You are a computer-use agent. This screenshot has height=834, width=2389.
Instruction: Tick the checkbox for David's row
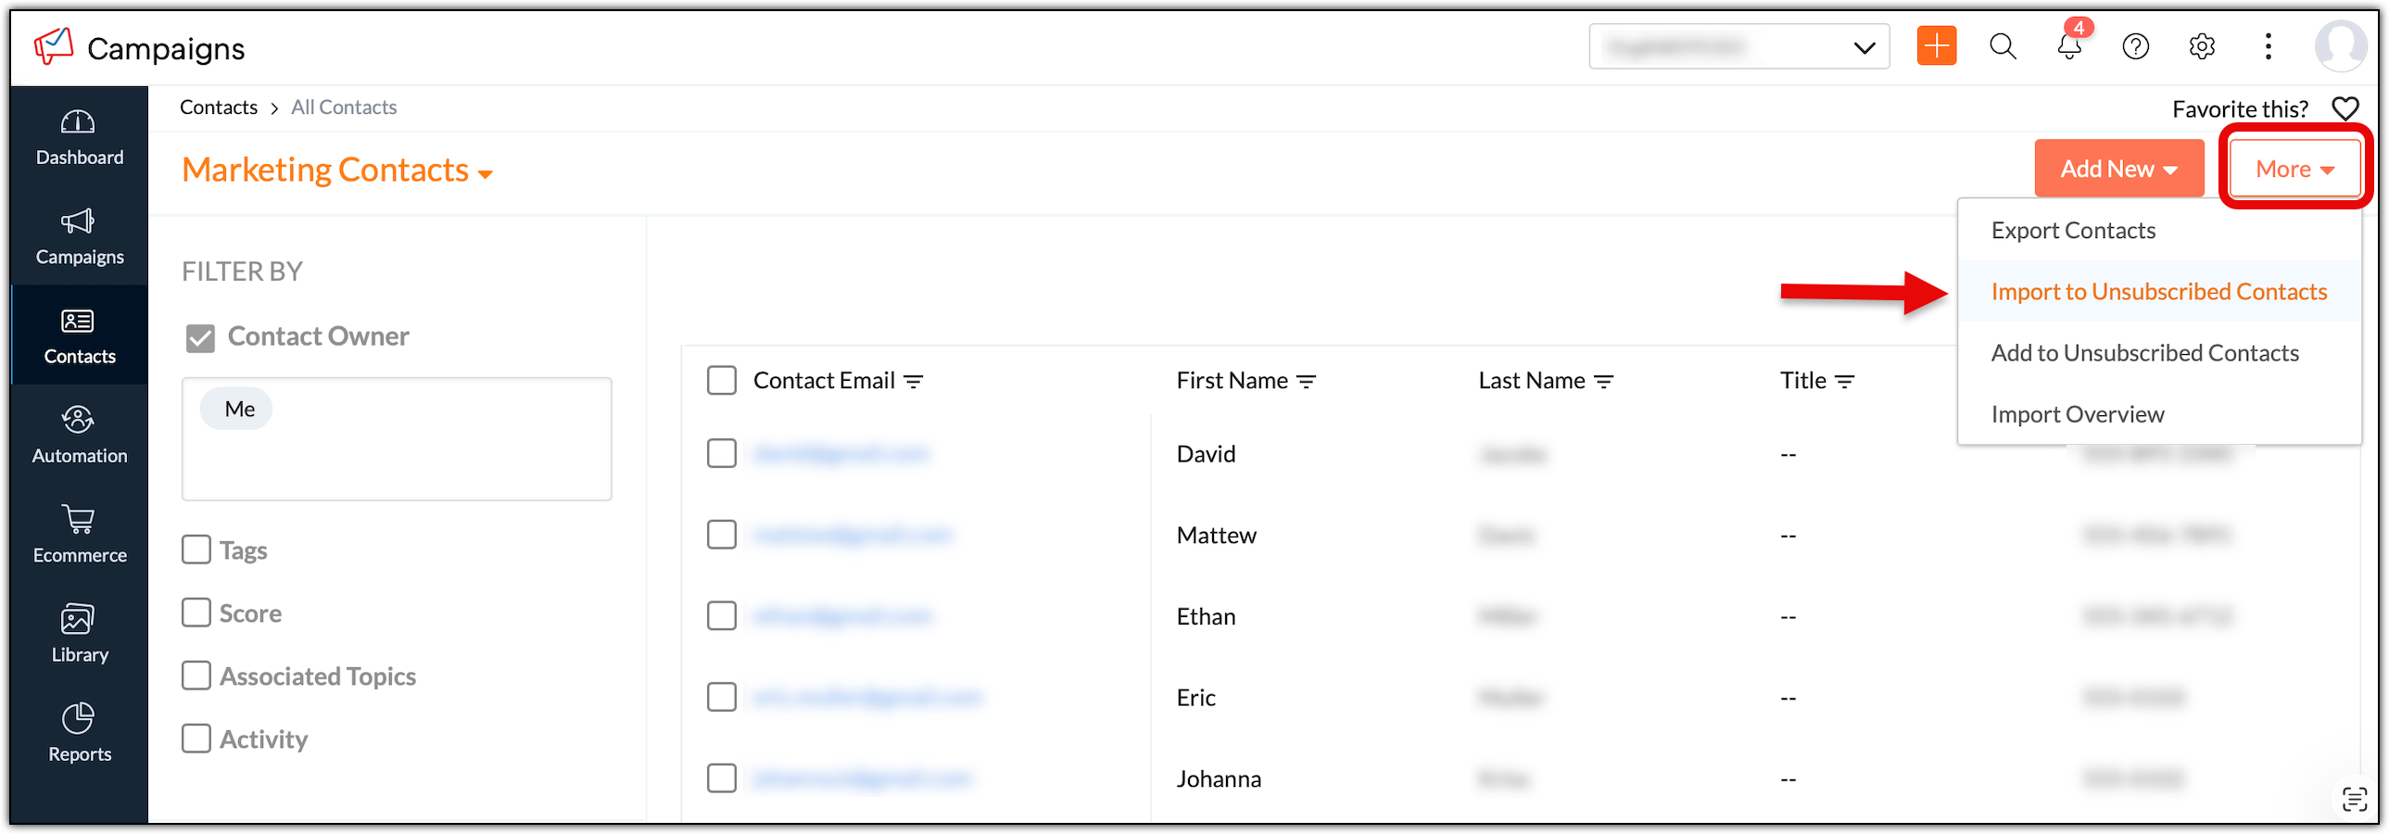(x=722, y=454)
